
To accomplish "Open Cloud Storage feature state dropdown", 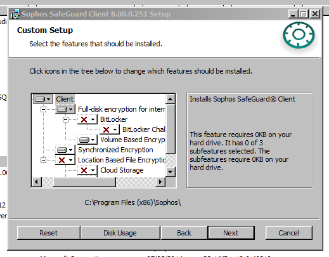I will [x=87, y=170].
